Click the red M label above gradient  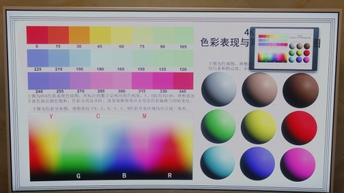click(144, 116)
